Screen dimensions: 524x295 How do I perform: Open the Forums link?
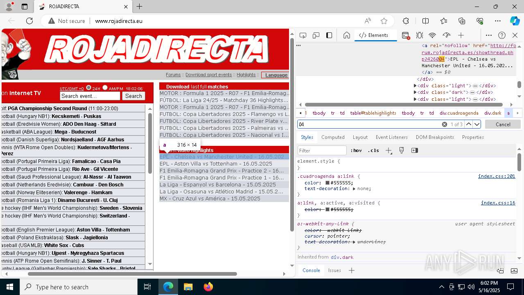click(173, 75)
